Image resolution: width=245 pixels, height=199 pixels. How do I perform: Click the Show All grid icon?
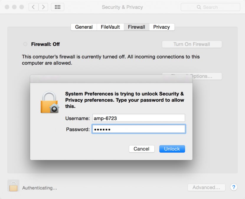coord(57,7)
